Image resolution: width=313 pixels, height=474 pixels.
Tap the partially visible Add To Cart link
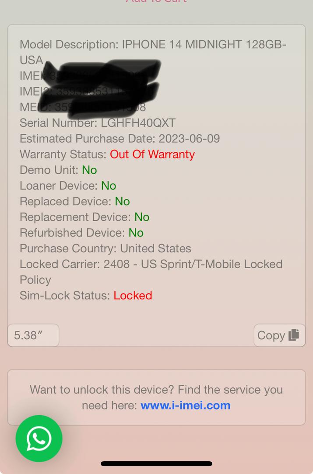[x=157, y=1]
